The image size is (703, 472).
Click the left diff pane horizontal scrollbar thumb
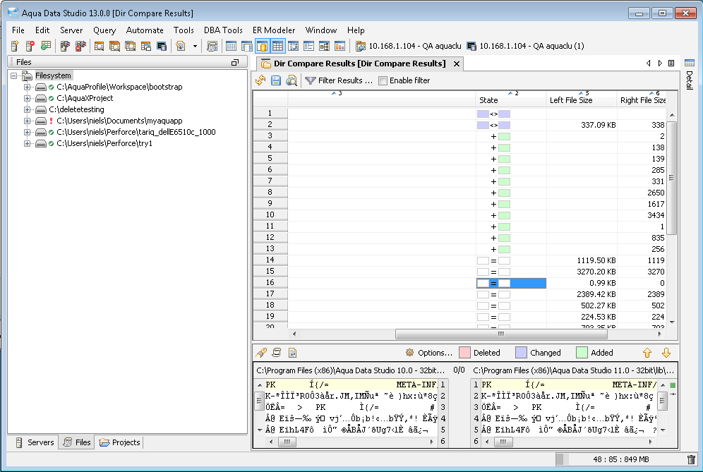pyautogui.click(x=287, y=442)
